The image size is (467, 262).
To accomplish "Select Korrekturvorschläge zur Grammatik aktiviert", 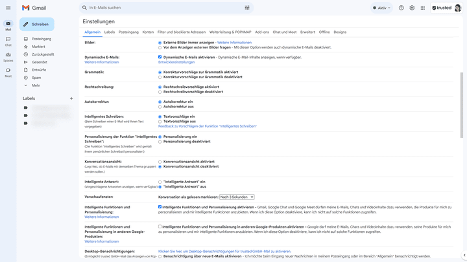I will point(160,72).
